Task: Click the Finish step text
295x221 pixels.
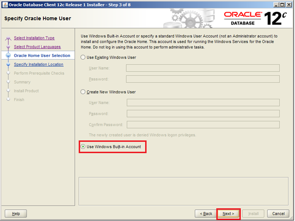Action: [x=19, y=100]
